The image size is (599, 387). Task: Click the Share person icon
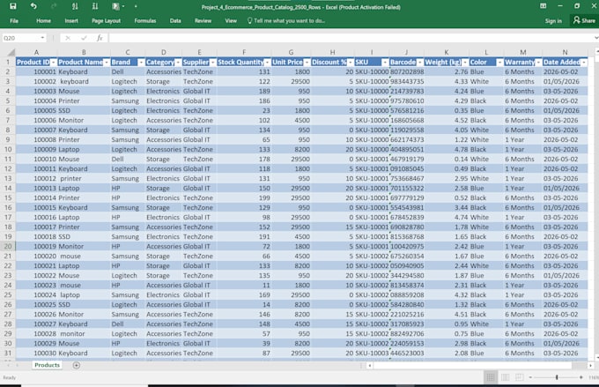[576, 20]
